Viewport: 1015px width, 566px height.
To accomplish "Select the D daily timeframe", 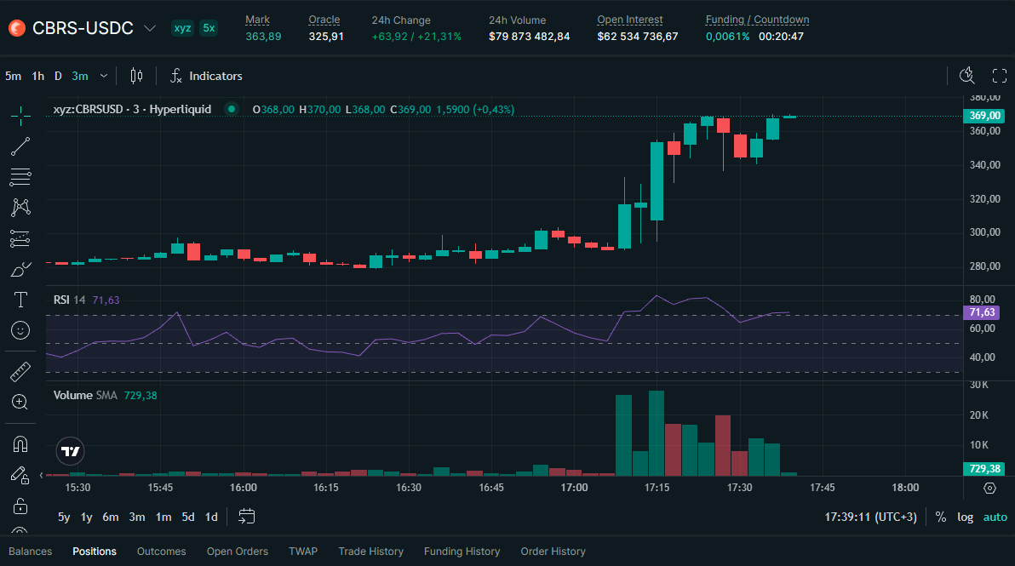I will point(58,76).
